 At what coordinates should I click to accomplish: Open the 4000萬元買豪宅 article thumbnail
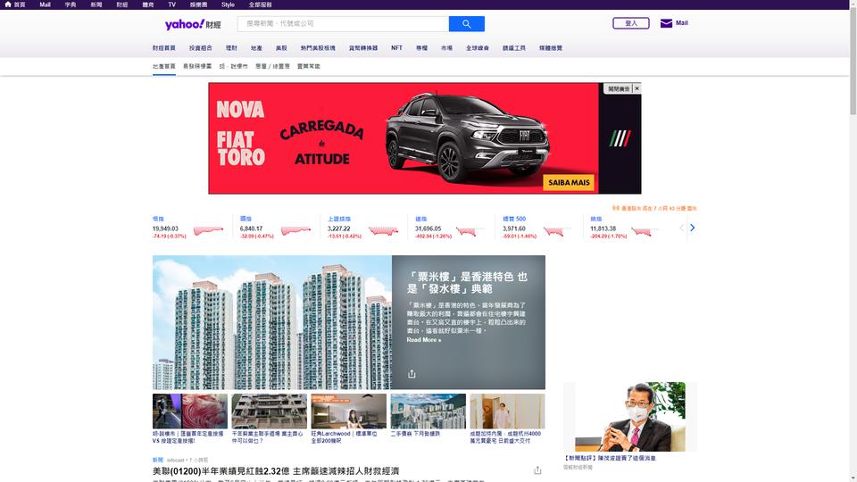click(507, 411)
